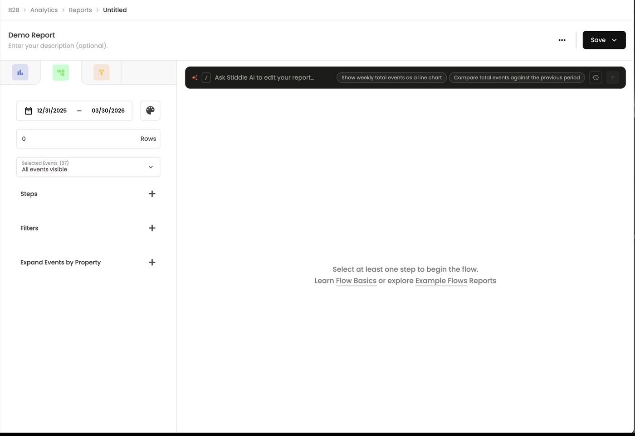Open the color palette theme button
The image size is (635, 436).
click(x=151, y=110)
